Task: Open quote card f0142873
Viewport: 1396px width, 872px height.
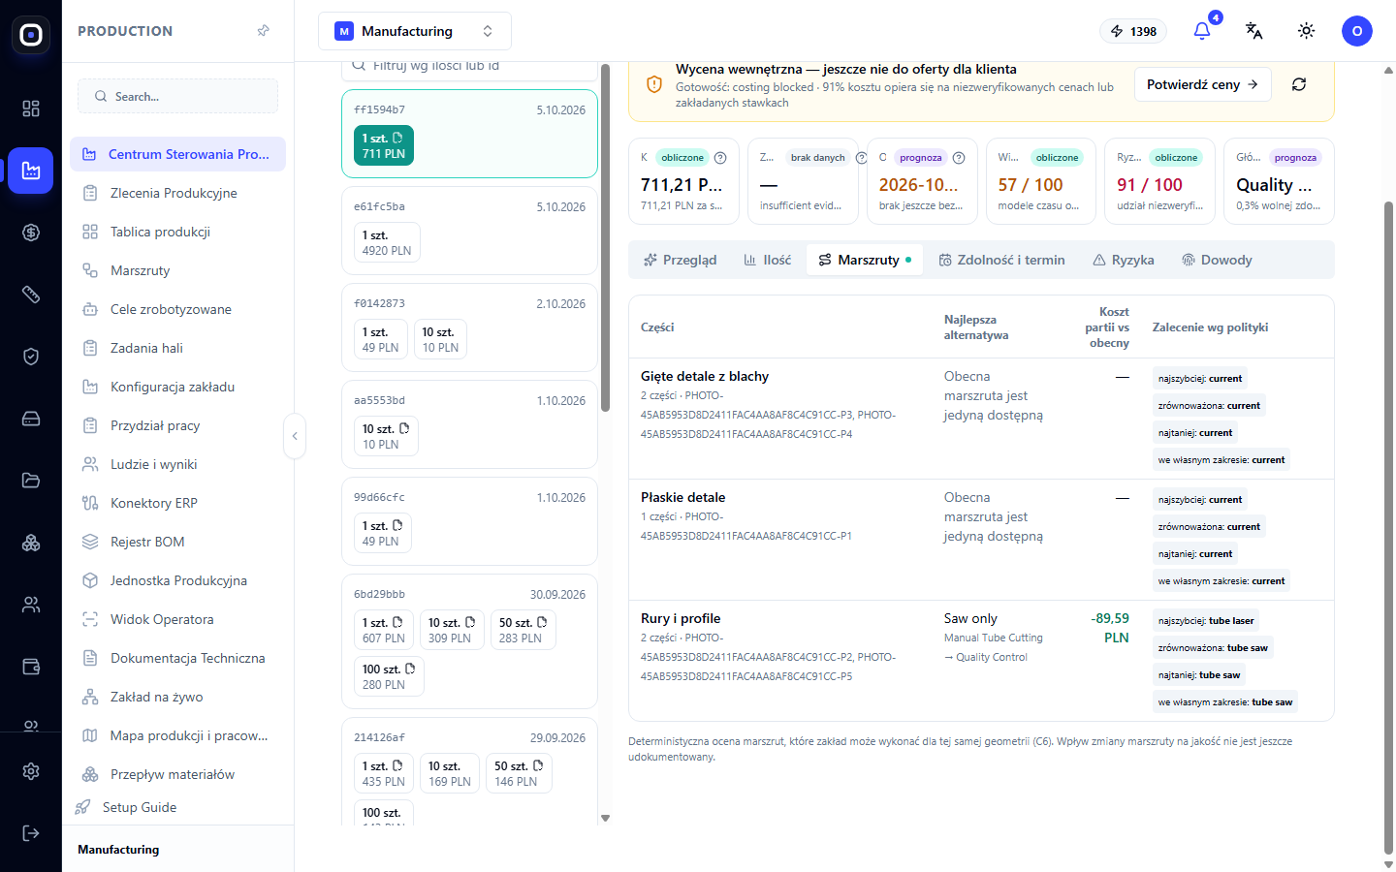Action: pos(469,327)
